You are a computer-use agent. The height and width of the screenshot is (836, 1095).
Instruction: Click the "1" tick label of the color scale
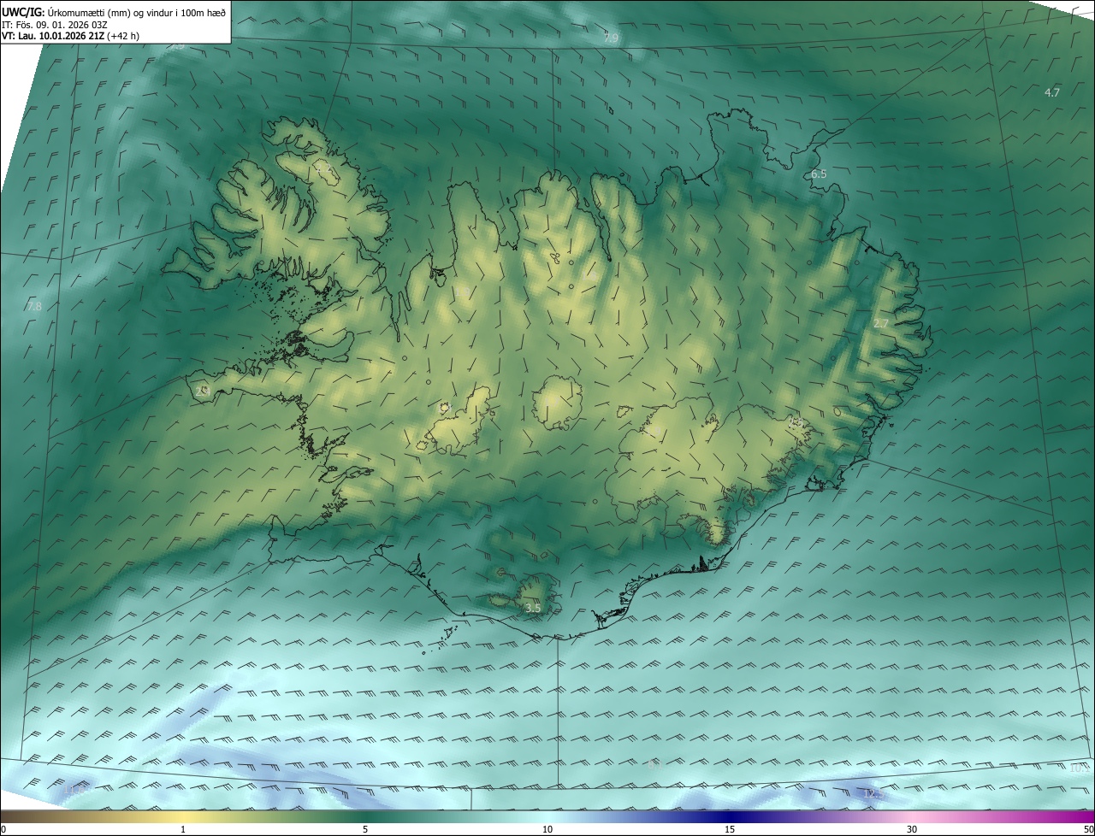[183, 830]
